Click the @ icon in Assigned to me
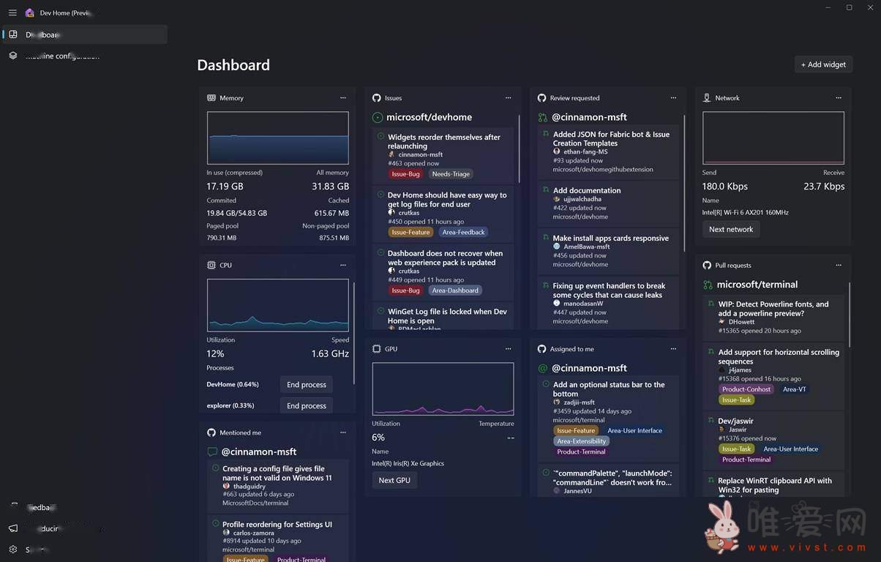This screenshot has height=562, width=881. tap(542, 368)
